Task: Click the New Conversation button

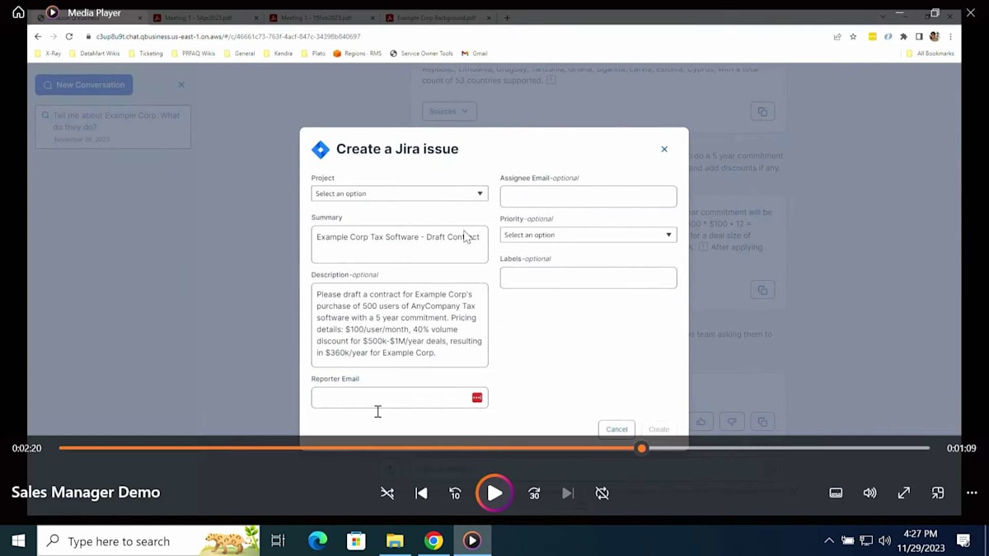Action: pyautogui.click(x=84, y=85)
